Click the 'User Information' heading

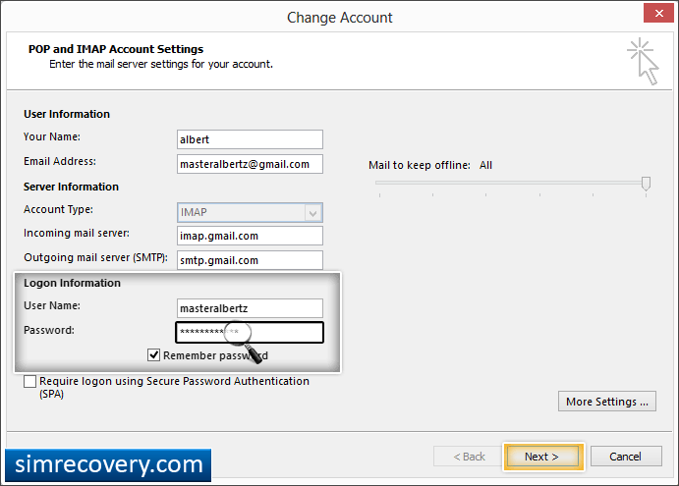(67, 114)
